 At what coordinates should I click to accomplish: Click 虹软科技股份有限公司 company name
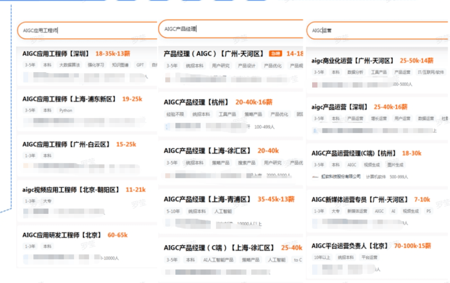point(341,177)
